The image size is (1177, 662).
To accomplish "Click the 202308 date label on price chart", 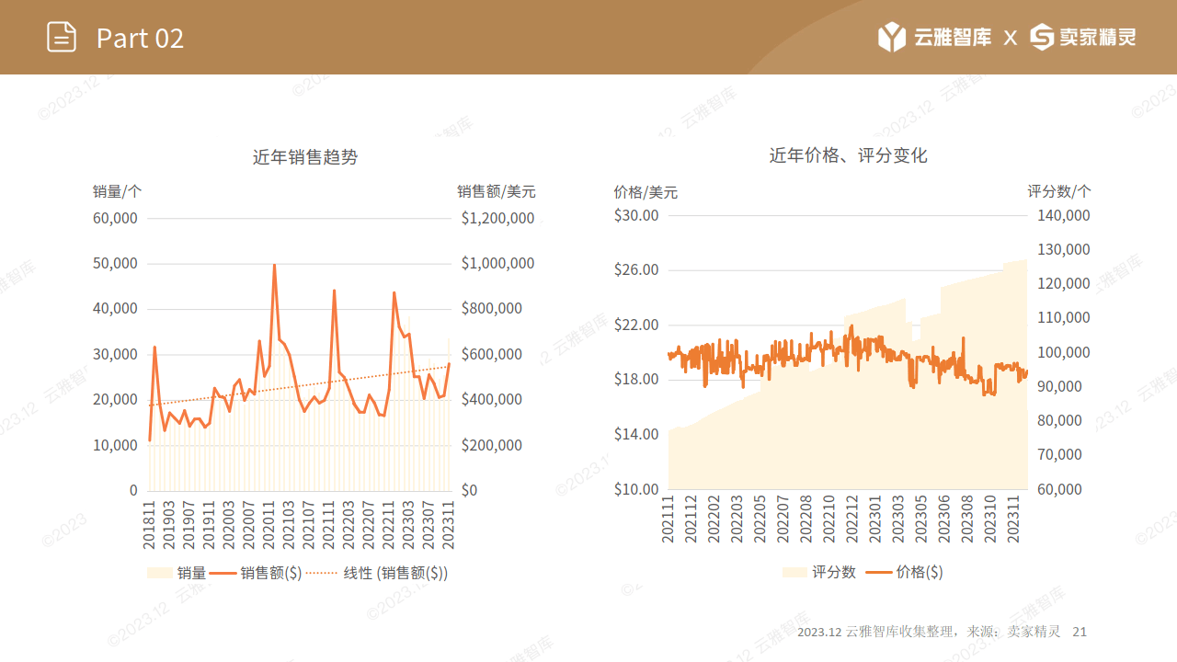I will click(967, 519).
